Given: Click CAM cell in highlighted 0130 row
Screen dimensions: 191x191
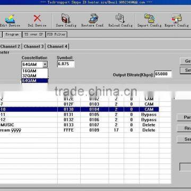Looking at the screenshot, I should 149,109.
